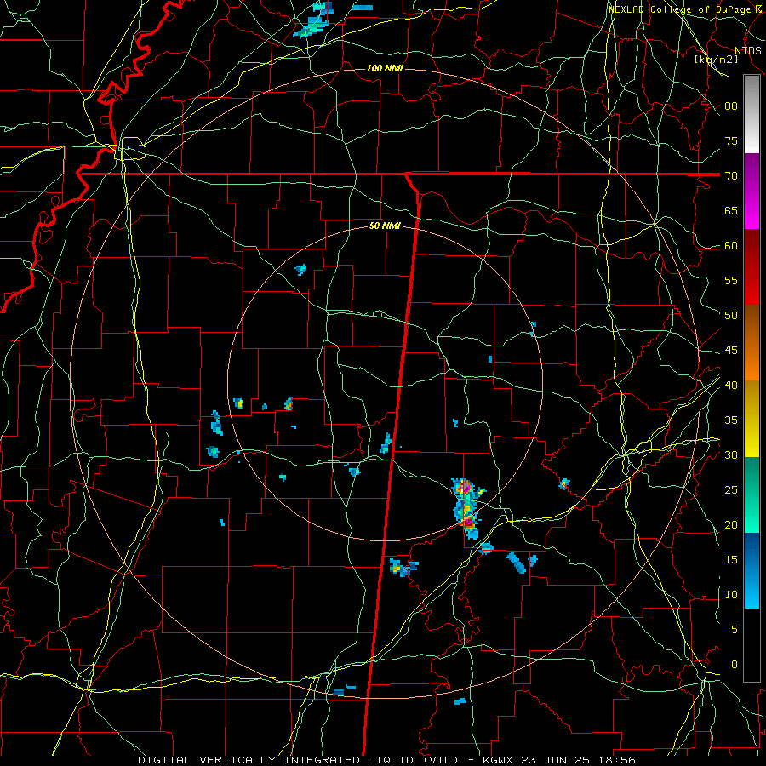
Task: Click the 50 NMI range ring label
Action: (385, 226)
